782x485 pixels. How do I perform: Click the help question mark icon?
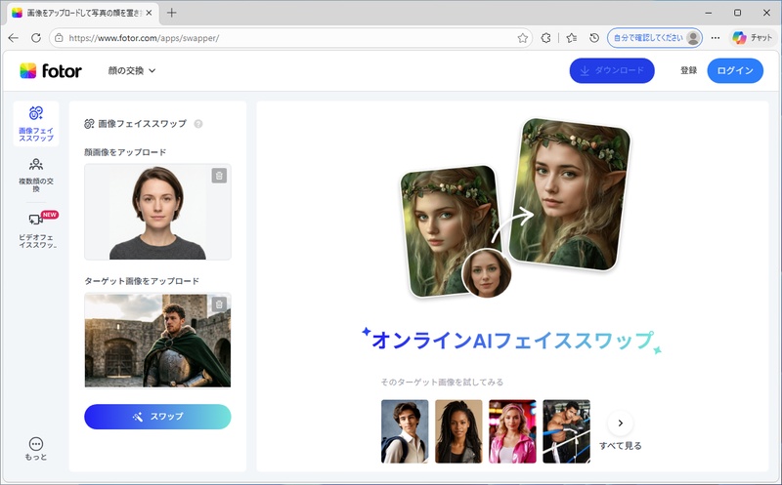198,124
